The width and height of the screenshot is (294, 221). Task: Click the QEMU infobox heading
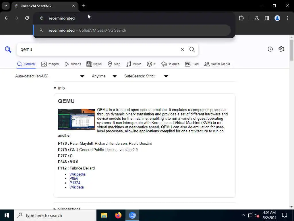point(66,101)
